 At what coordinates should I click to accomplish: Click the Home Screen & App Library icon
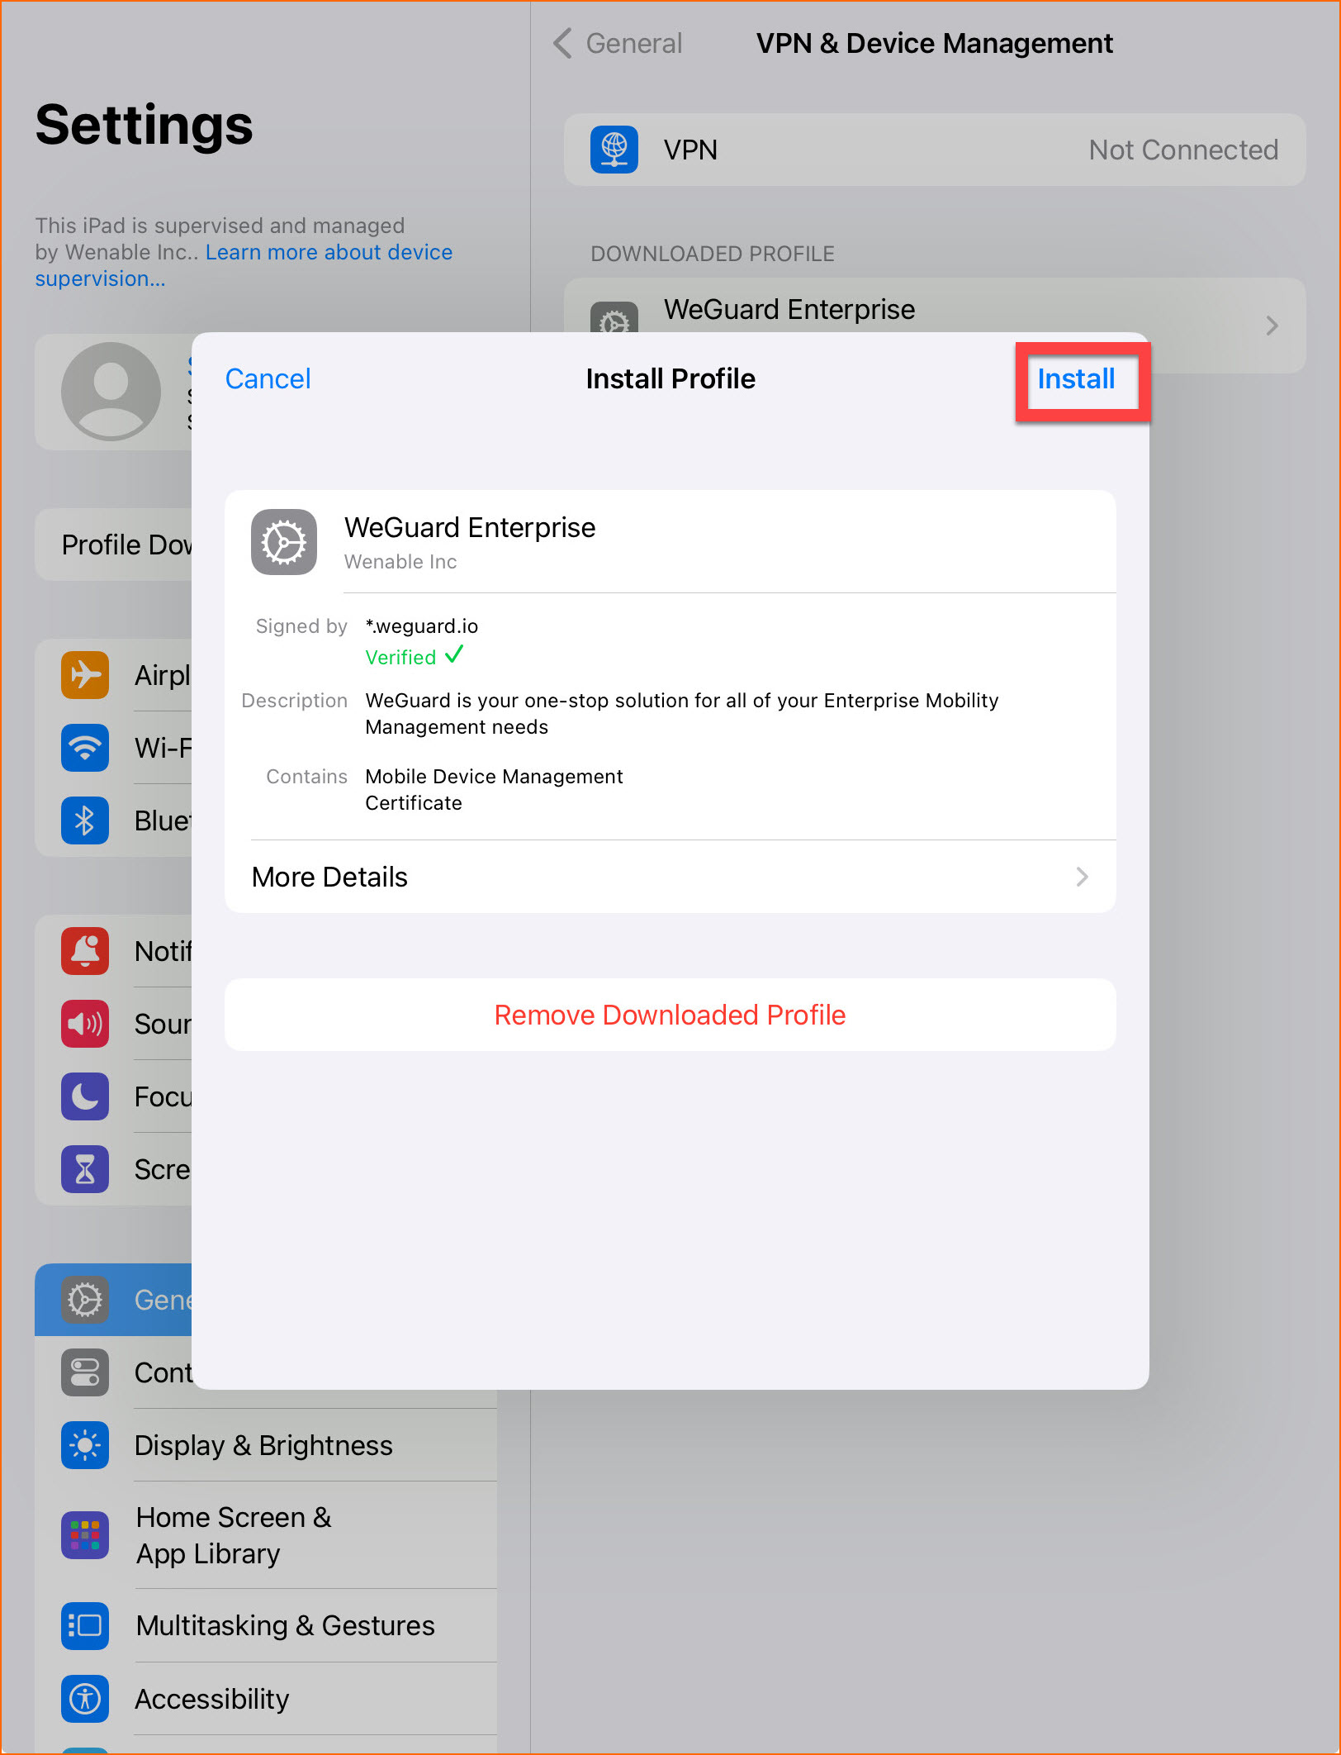85,1535
